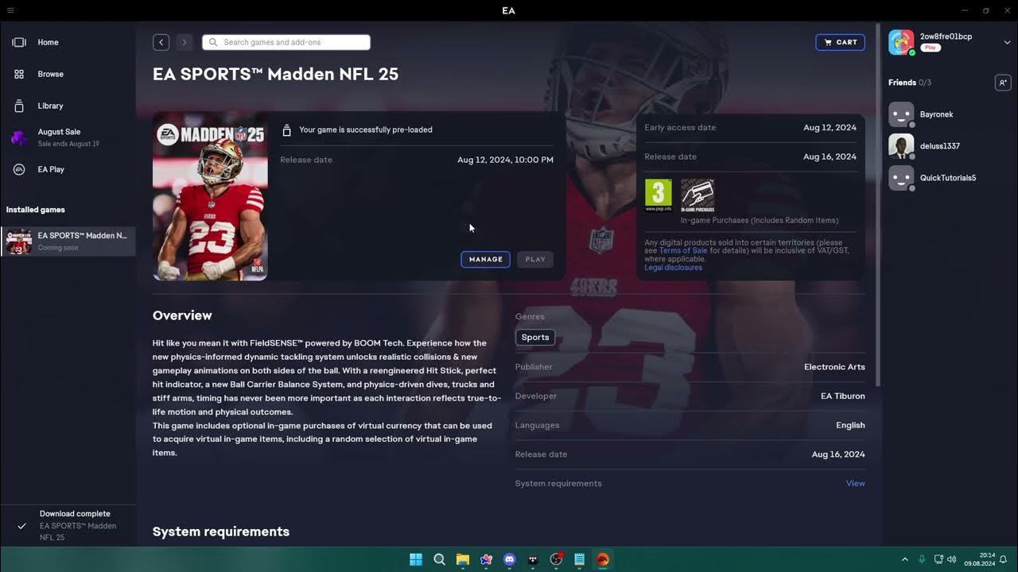The height and width of the screenshot is (572, 1018).
Task: Focus the Search games and add-ons field
Action: point(286,42)
